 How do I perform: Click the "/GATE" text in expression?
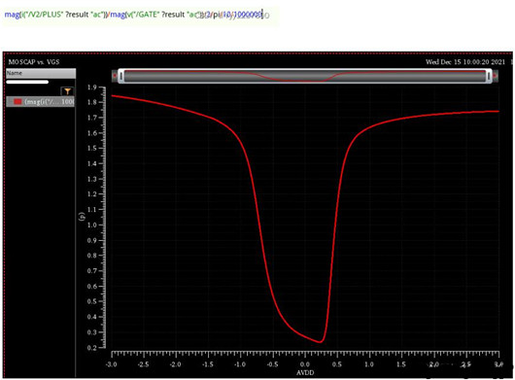click(x=148, y=15)
